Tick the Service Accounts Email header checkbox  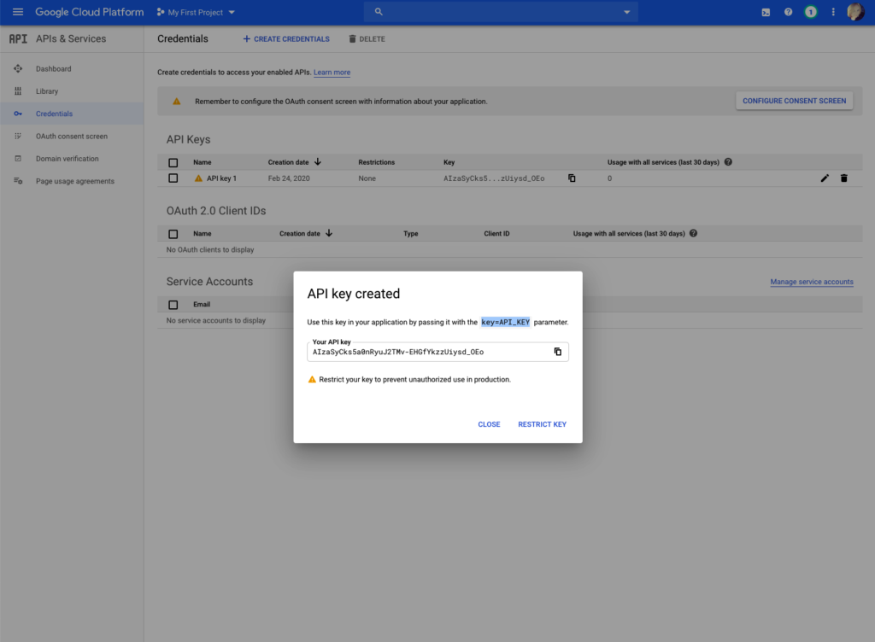[173, 305]
